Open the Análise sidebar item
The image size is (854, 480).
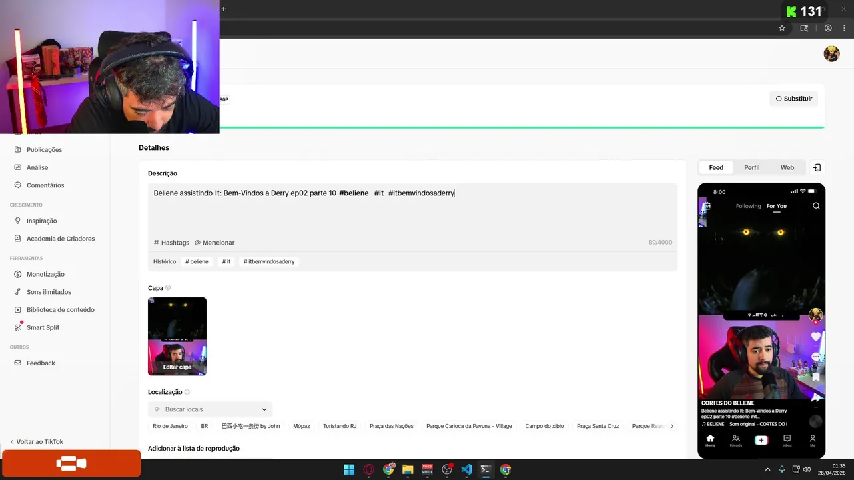point(37,167)
